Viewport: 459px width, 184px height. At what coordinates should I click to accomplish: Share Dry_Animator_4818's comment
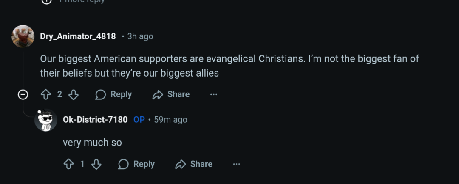point(171,94)
